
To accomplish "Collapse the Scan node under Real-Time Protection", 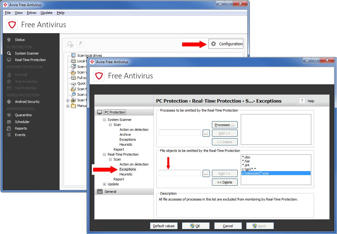I will point(110,160).
